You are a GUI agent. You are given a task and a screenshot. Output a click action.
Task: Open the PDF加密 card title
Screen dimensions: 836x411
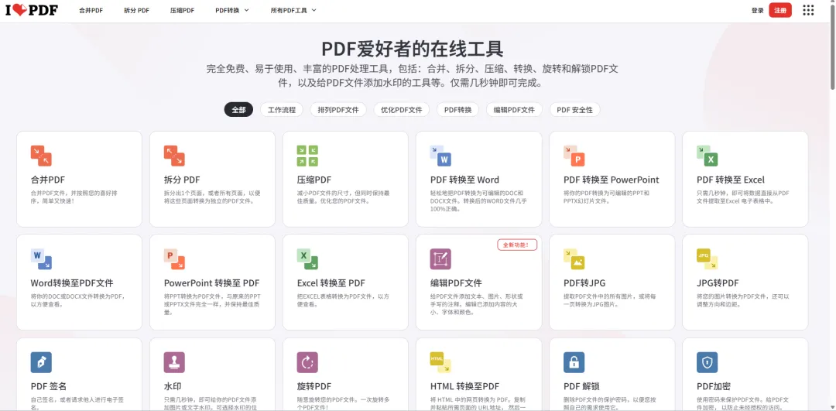[714, 386]
